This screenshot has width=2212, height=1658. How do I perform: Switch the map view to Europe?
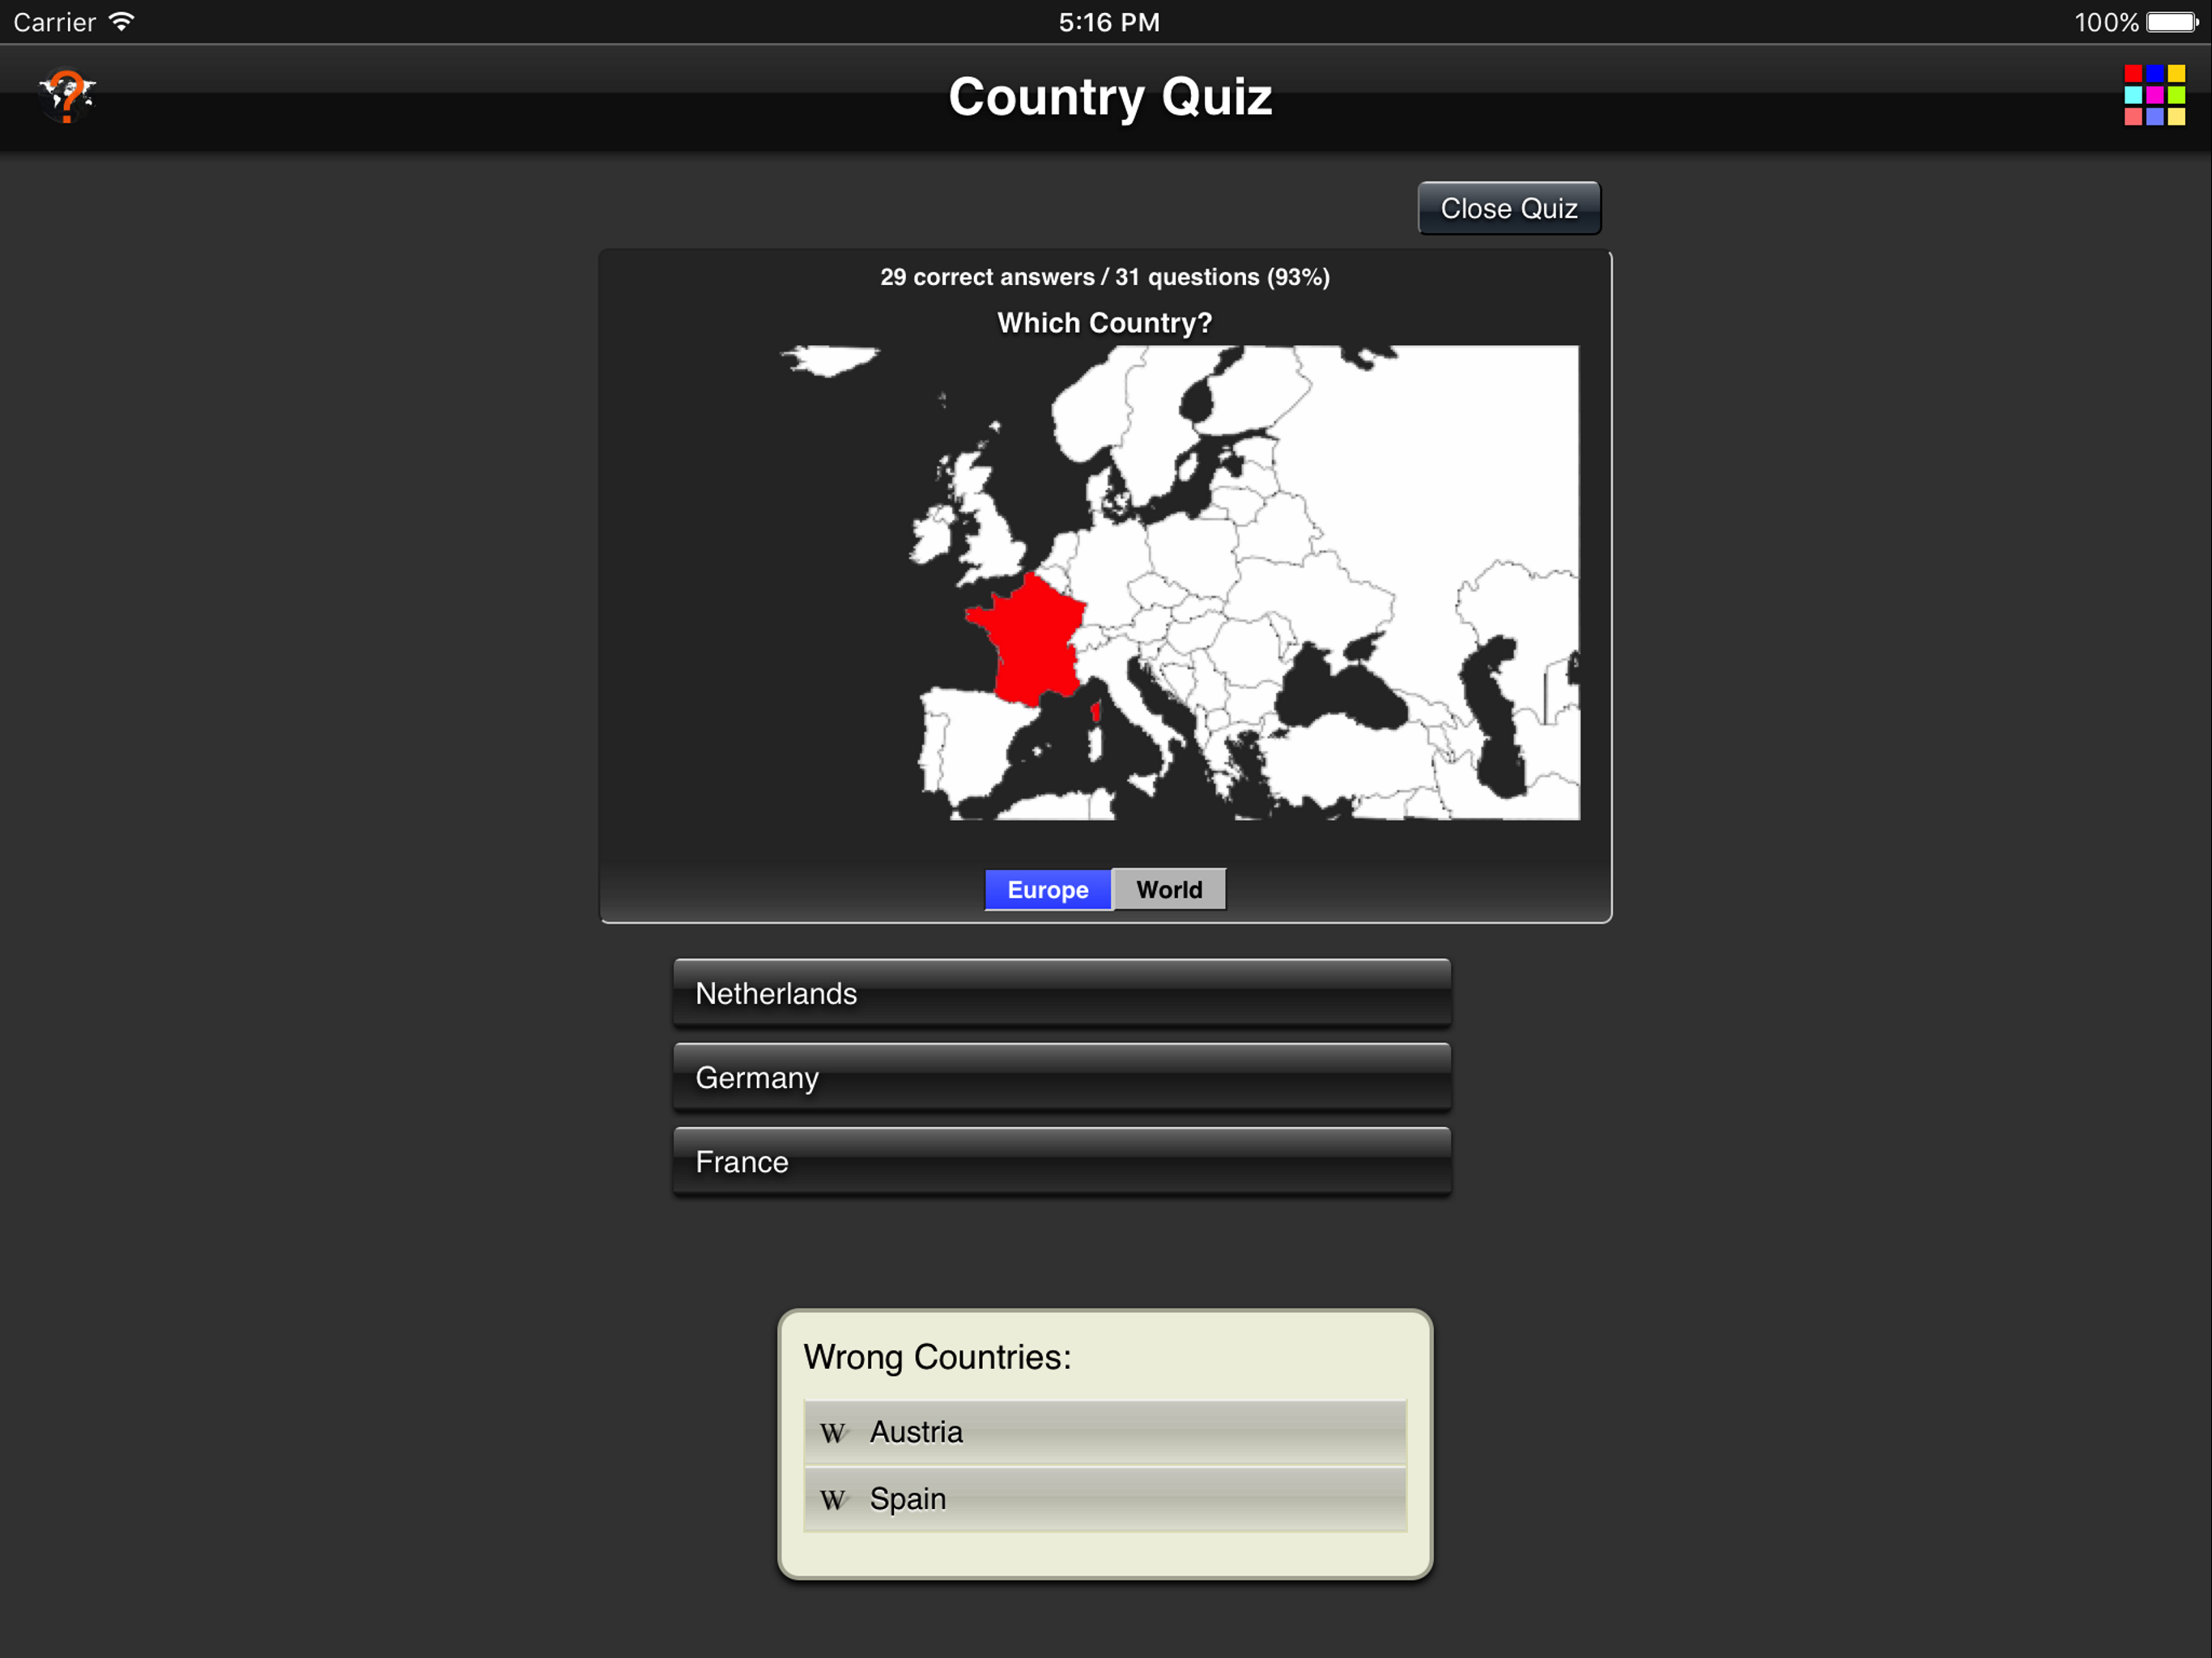point(1047,890)
